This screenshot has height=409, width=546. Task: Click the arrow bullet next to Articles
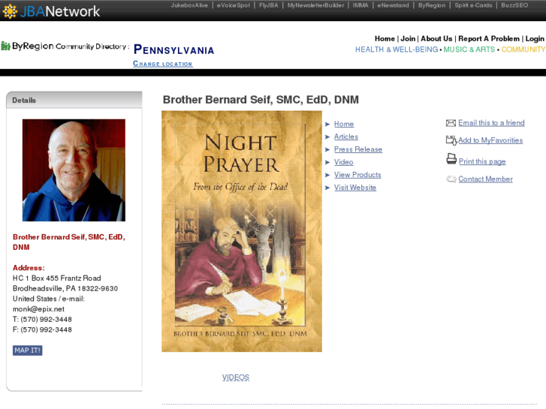(327, 137)
